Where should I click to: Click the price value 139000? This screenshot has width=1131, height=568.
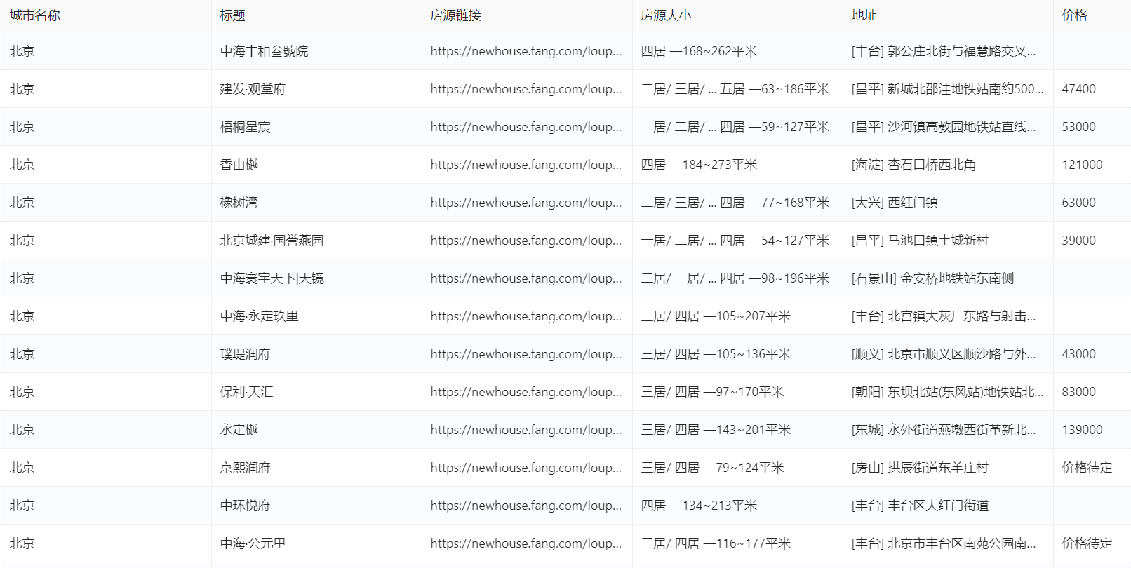click(1083, 430)
